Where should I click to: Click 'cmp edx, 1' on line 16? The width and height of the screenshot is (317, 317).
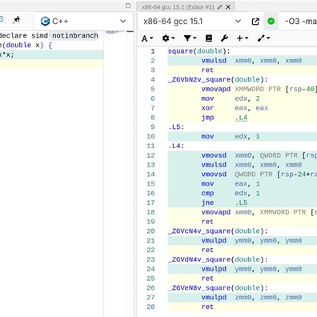coord(231,193)
